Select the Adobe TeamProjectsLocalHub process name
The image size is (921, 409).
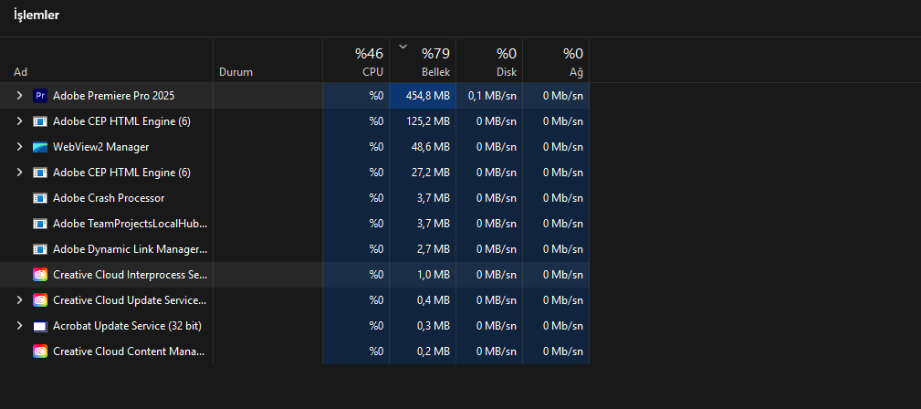click(130, 224)
